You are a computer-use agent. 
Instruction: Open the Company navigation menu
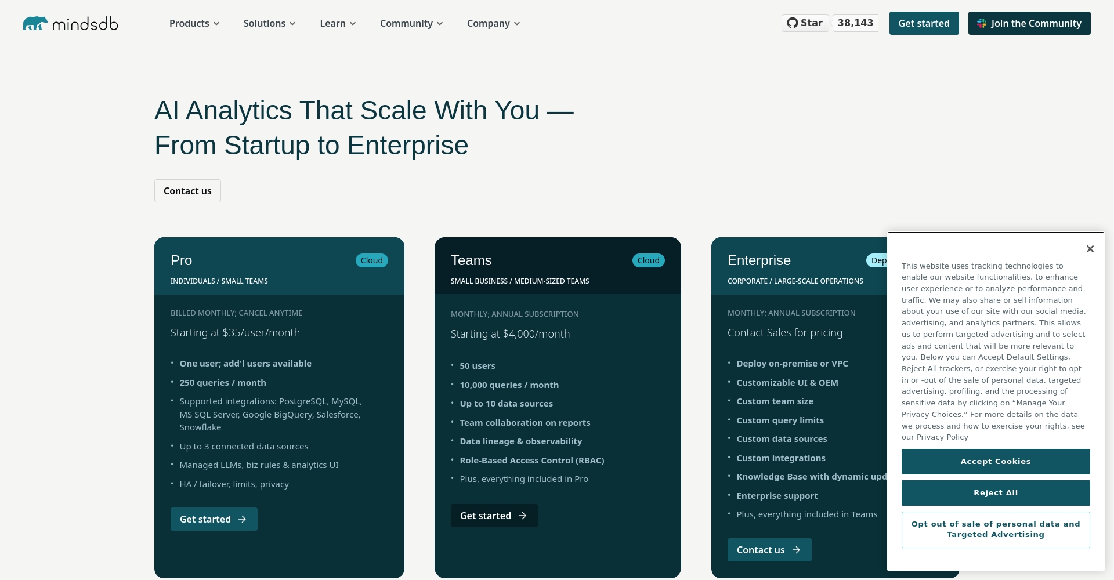493,23
